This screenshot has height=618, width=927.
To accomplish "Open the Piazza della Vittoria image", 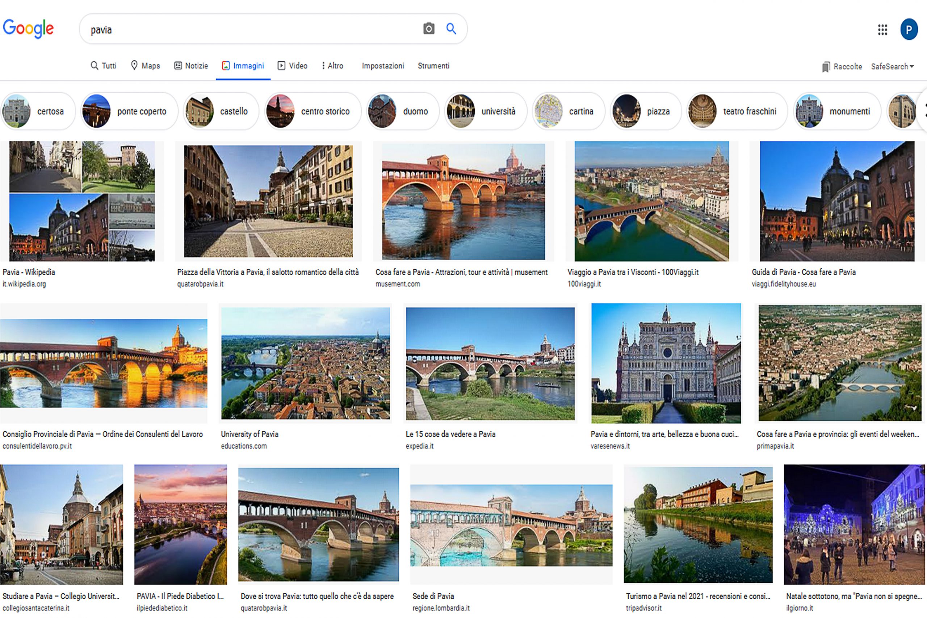I will 268,201.
